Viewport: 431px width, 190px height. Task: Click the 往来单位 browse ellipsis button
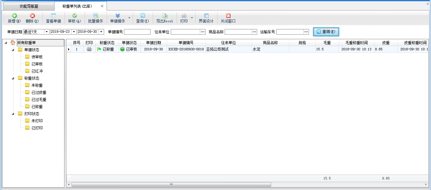tap(203, 32)
